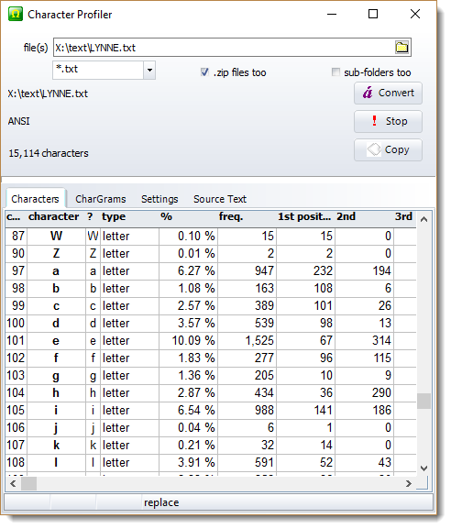The width and height of the screenshot is (451, 529).
Task: Sort by the 3rd column header
Action: point(405,216)
